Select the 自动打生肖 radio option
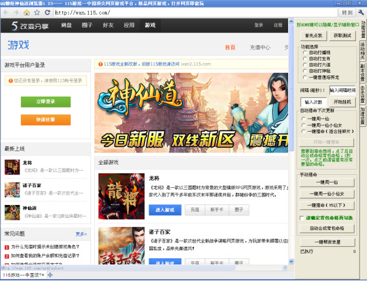The height and width of the screenshot is (281, 367). 305,59
